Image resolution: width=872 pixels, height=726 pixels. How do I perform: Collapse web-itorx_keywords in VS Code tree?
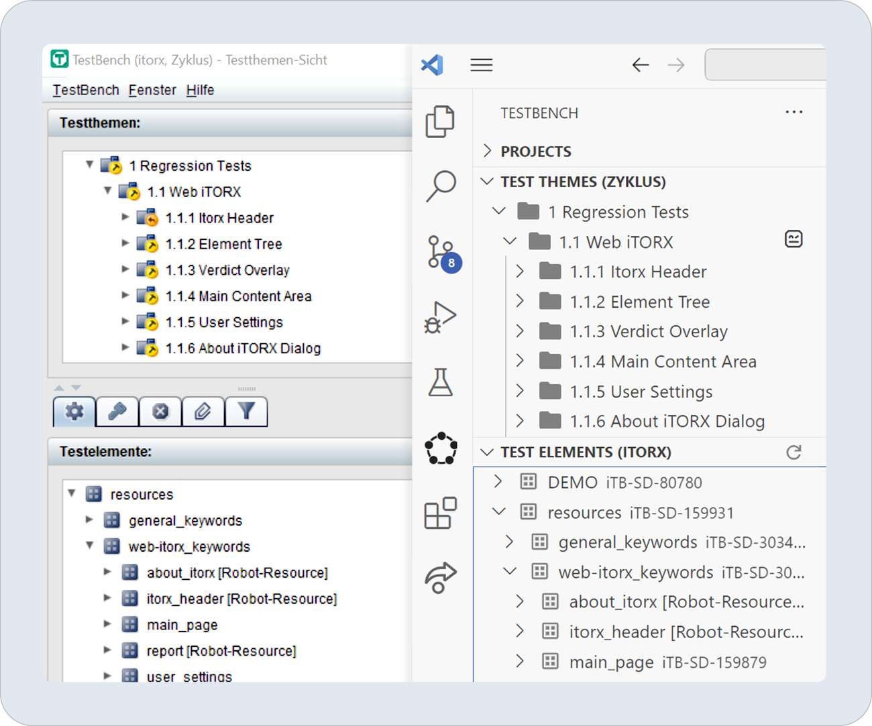[510, 572]
